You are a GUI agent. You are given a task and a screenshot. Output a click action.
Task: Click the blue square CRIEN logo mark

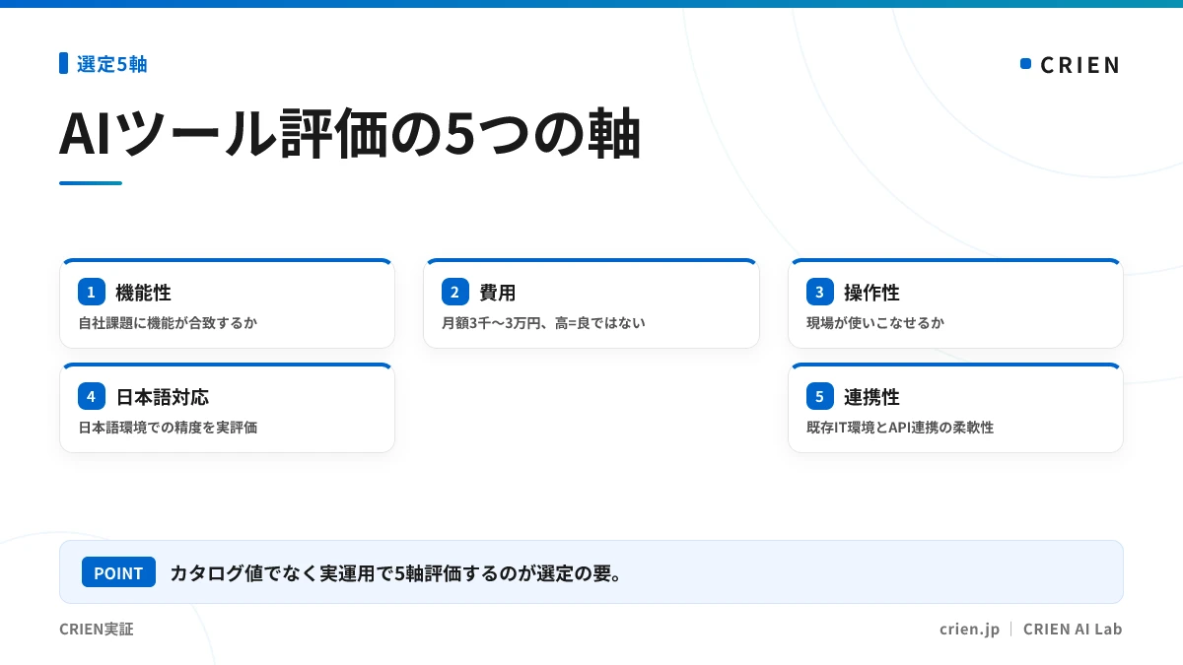[x=1025, y=64]
